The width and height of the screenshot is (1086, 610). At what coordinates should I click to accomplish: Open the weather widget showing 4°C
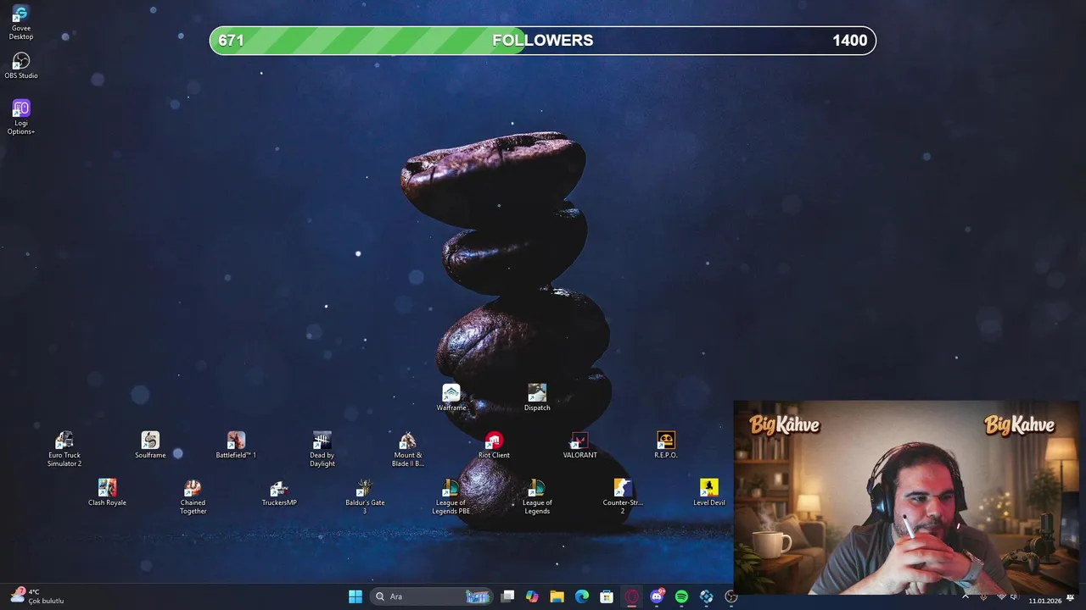pyautogui.click(x=37, y=596)
